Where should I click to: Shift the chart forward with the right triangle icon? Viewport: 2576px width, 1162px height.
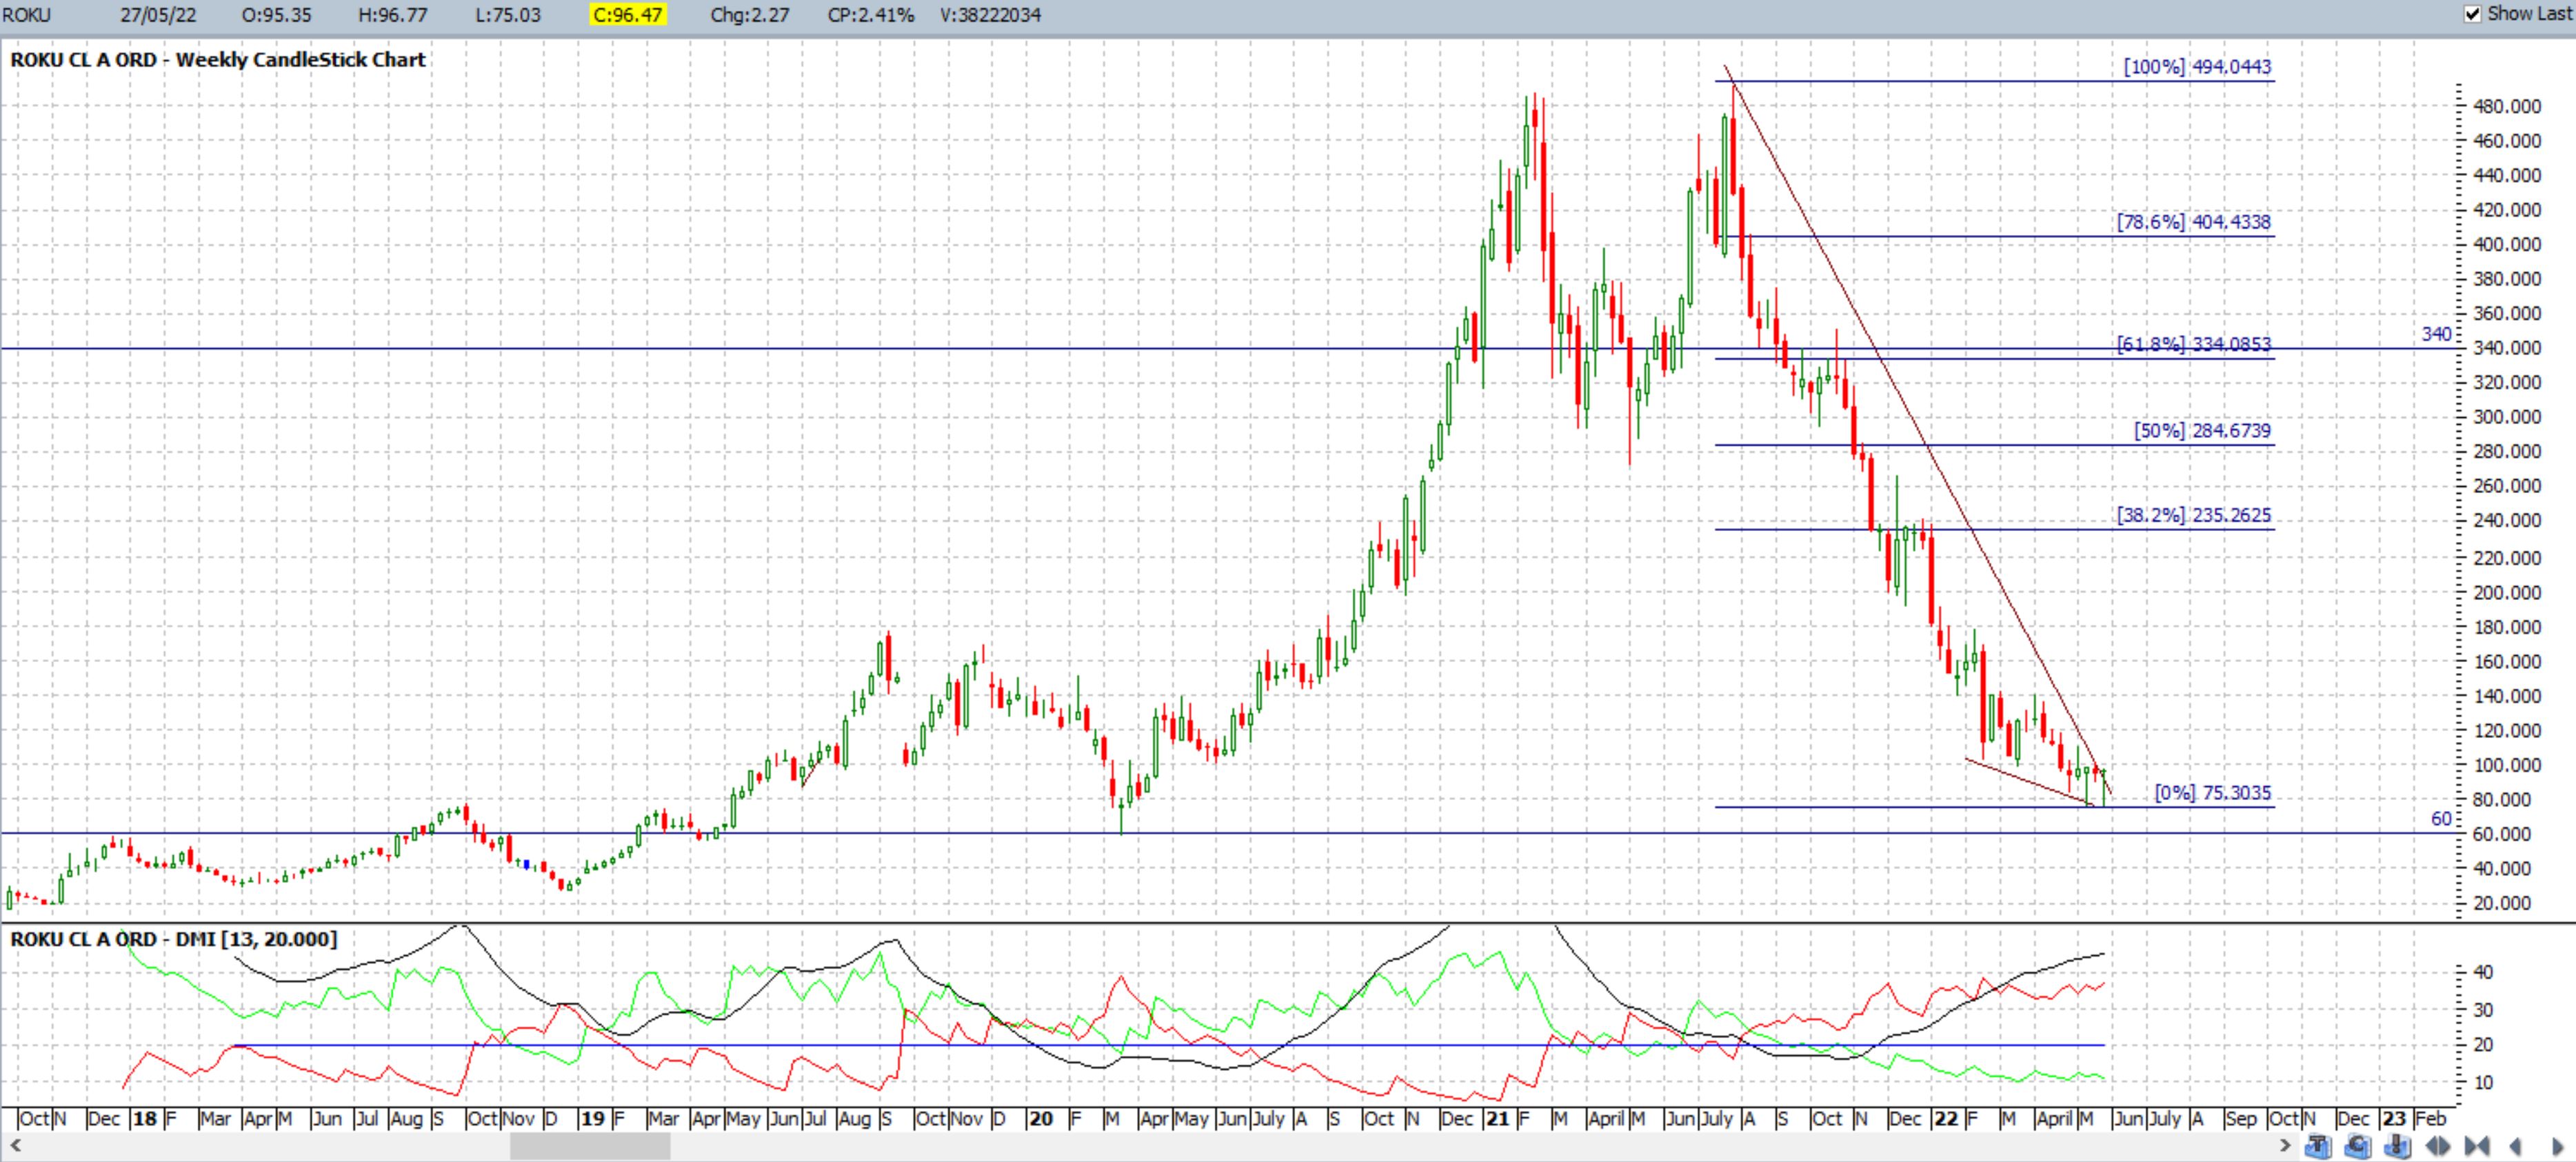(2559, 1146)
